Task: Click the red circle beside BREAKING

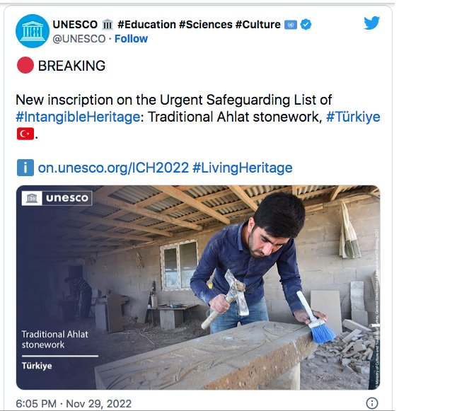Action: [x=25, y=66]
